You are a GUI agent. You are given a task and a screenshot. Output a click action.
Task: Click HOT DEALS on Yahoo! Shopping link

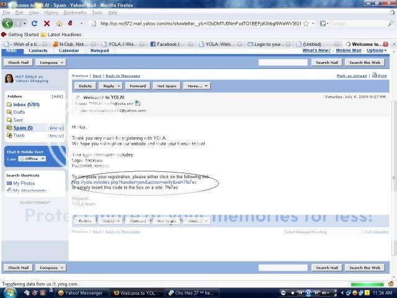[32, 79]
